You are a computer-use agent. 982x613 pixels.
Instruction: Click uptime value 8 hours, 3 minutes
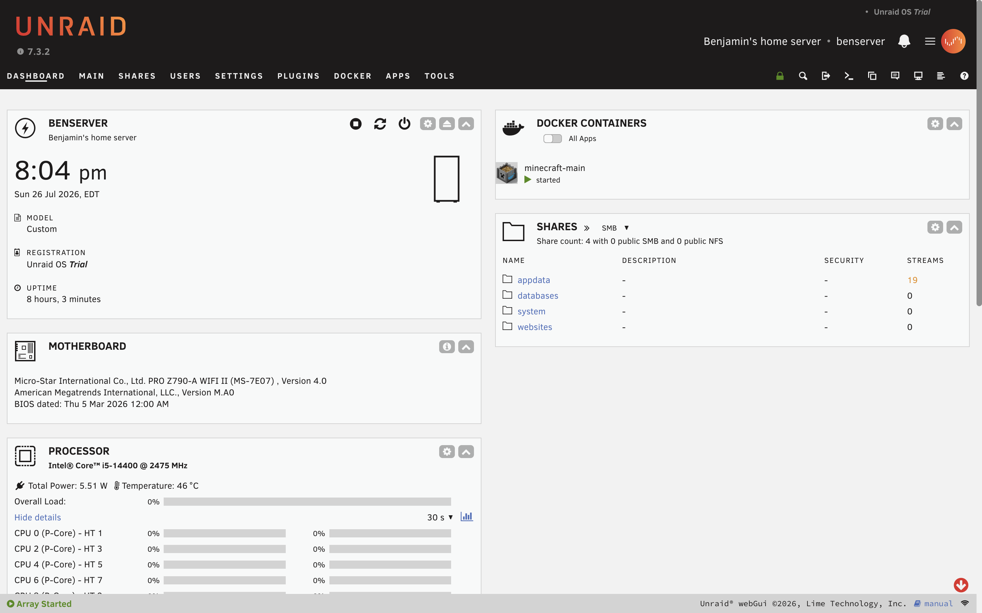tap(64, 299)
